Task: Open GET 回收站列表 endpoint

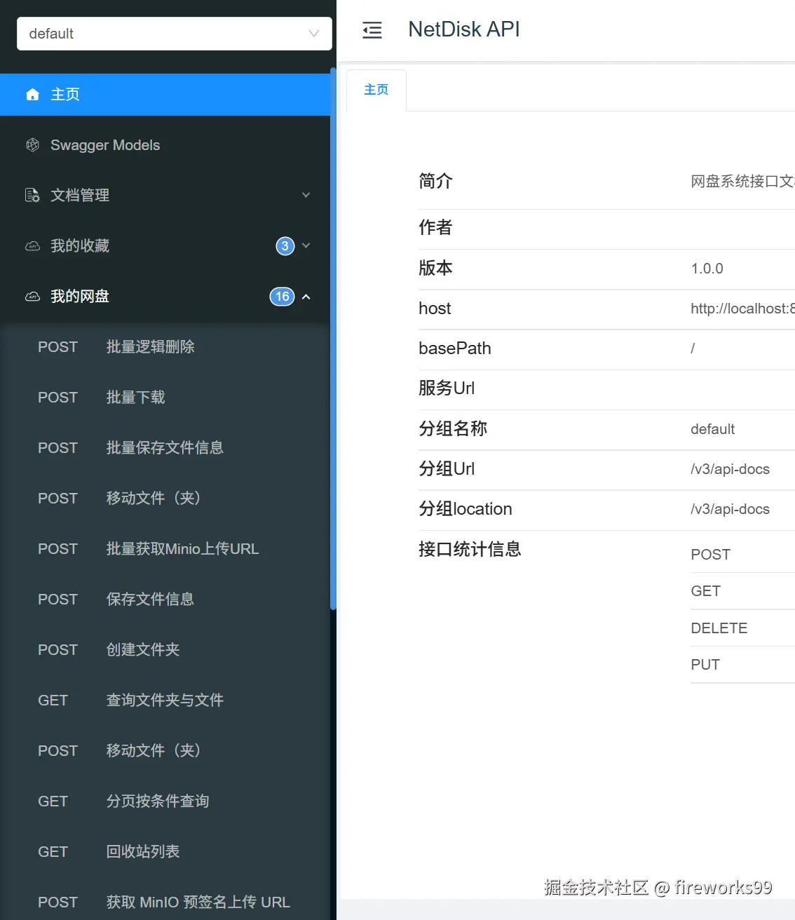Action: [165, 852]
